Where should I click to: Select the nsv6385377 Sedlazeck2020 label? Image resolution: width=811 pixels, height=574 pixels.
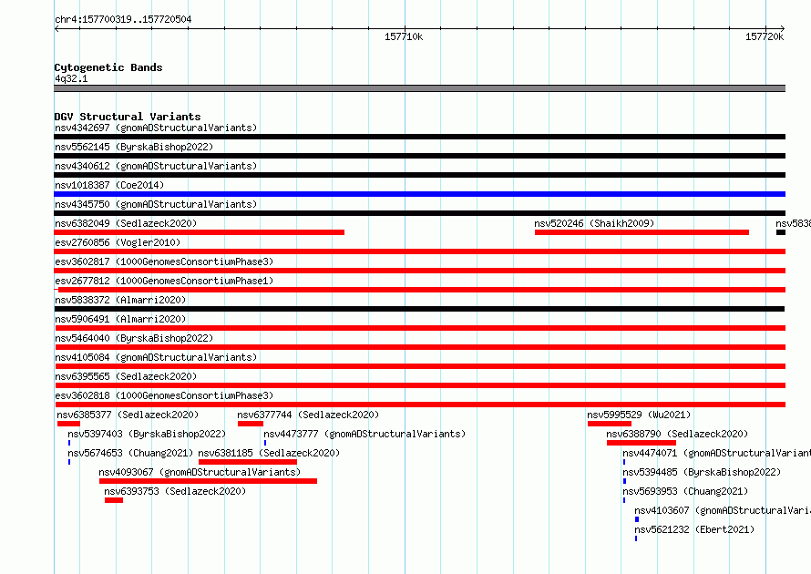(128, 415)
